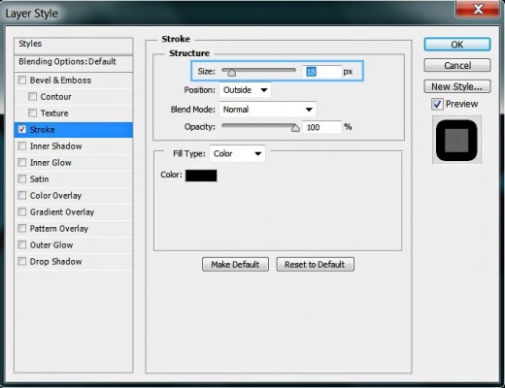505x388 pixels.
Task: Toggle the Preview checkbox
Action: [437, 104]
